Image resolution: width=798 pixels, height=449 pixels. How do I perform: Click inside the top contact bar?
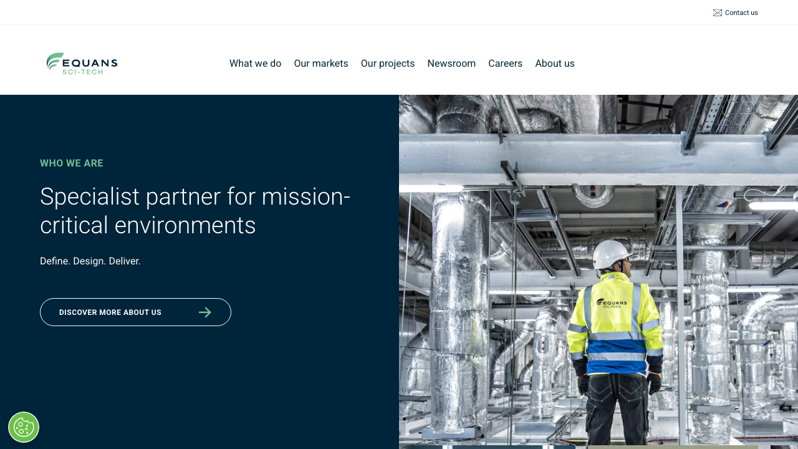pyautogui.click(x=399, y=12)
